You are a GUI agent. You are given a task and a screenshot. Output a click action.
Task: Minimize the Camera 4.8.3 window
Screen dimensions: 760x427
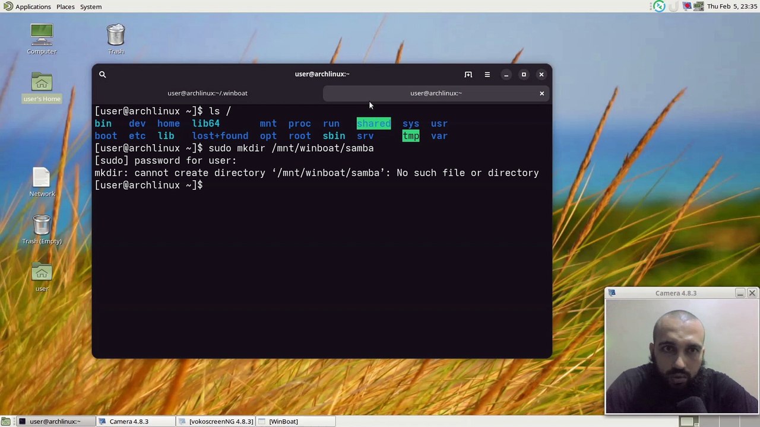click(x=740, y=293)
